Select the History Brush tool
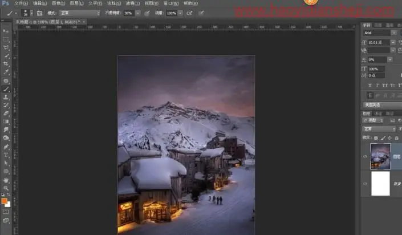 pos(6,105)
